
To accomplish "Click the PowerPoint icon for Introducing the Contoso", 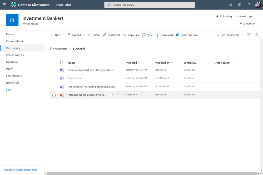I will [62, 95].
